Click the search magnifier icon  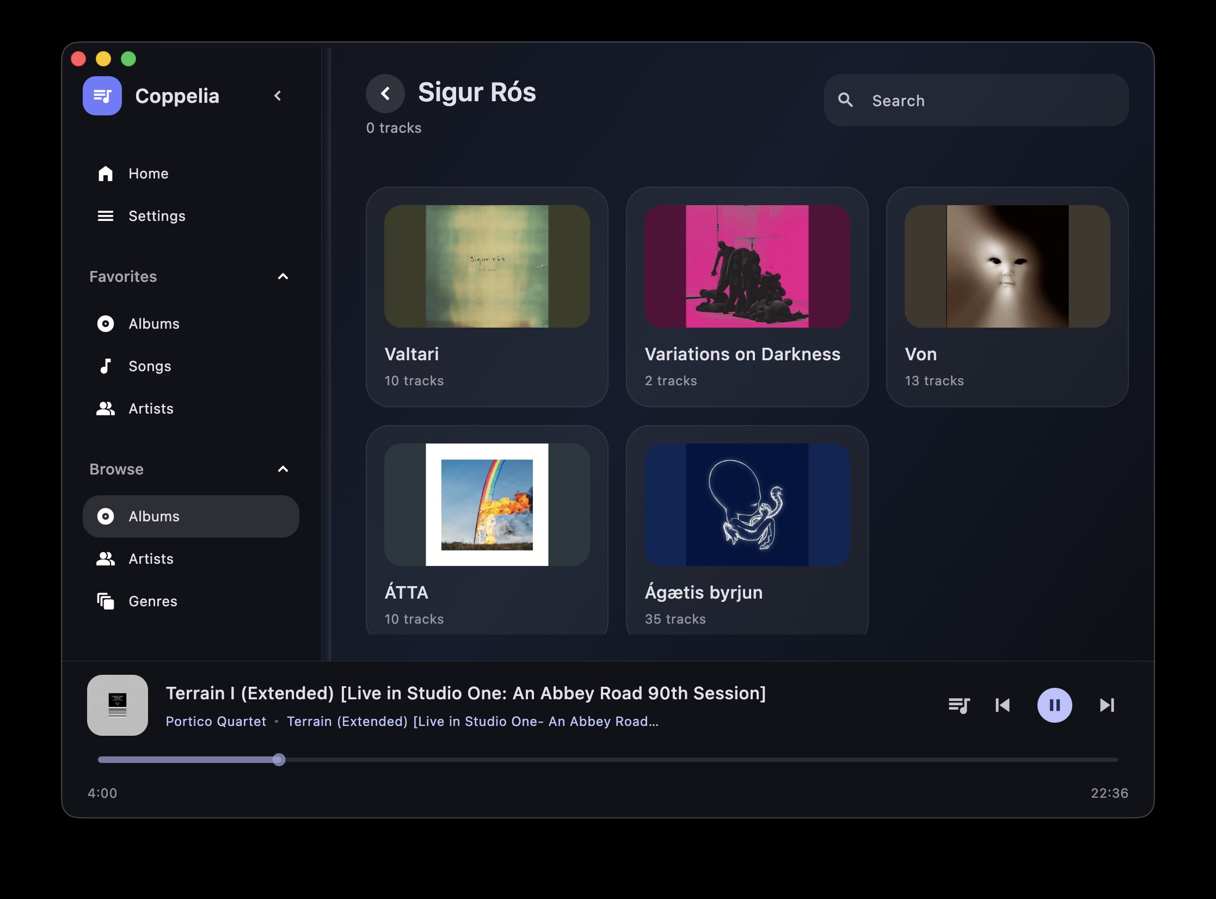click(845, 100)
